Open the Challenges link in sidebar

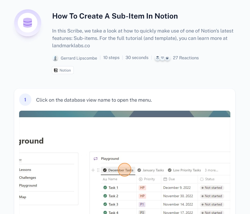pyautogui.click(x=27, y=178)
